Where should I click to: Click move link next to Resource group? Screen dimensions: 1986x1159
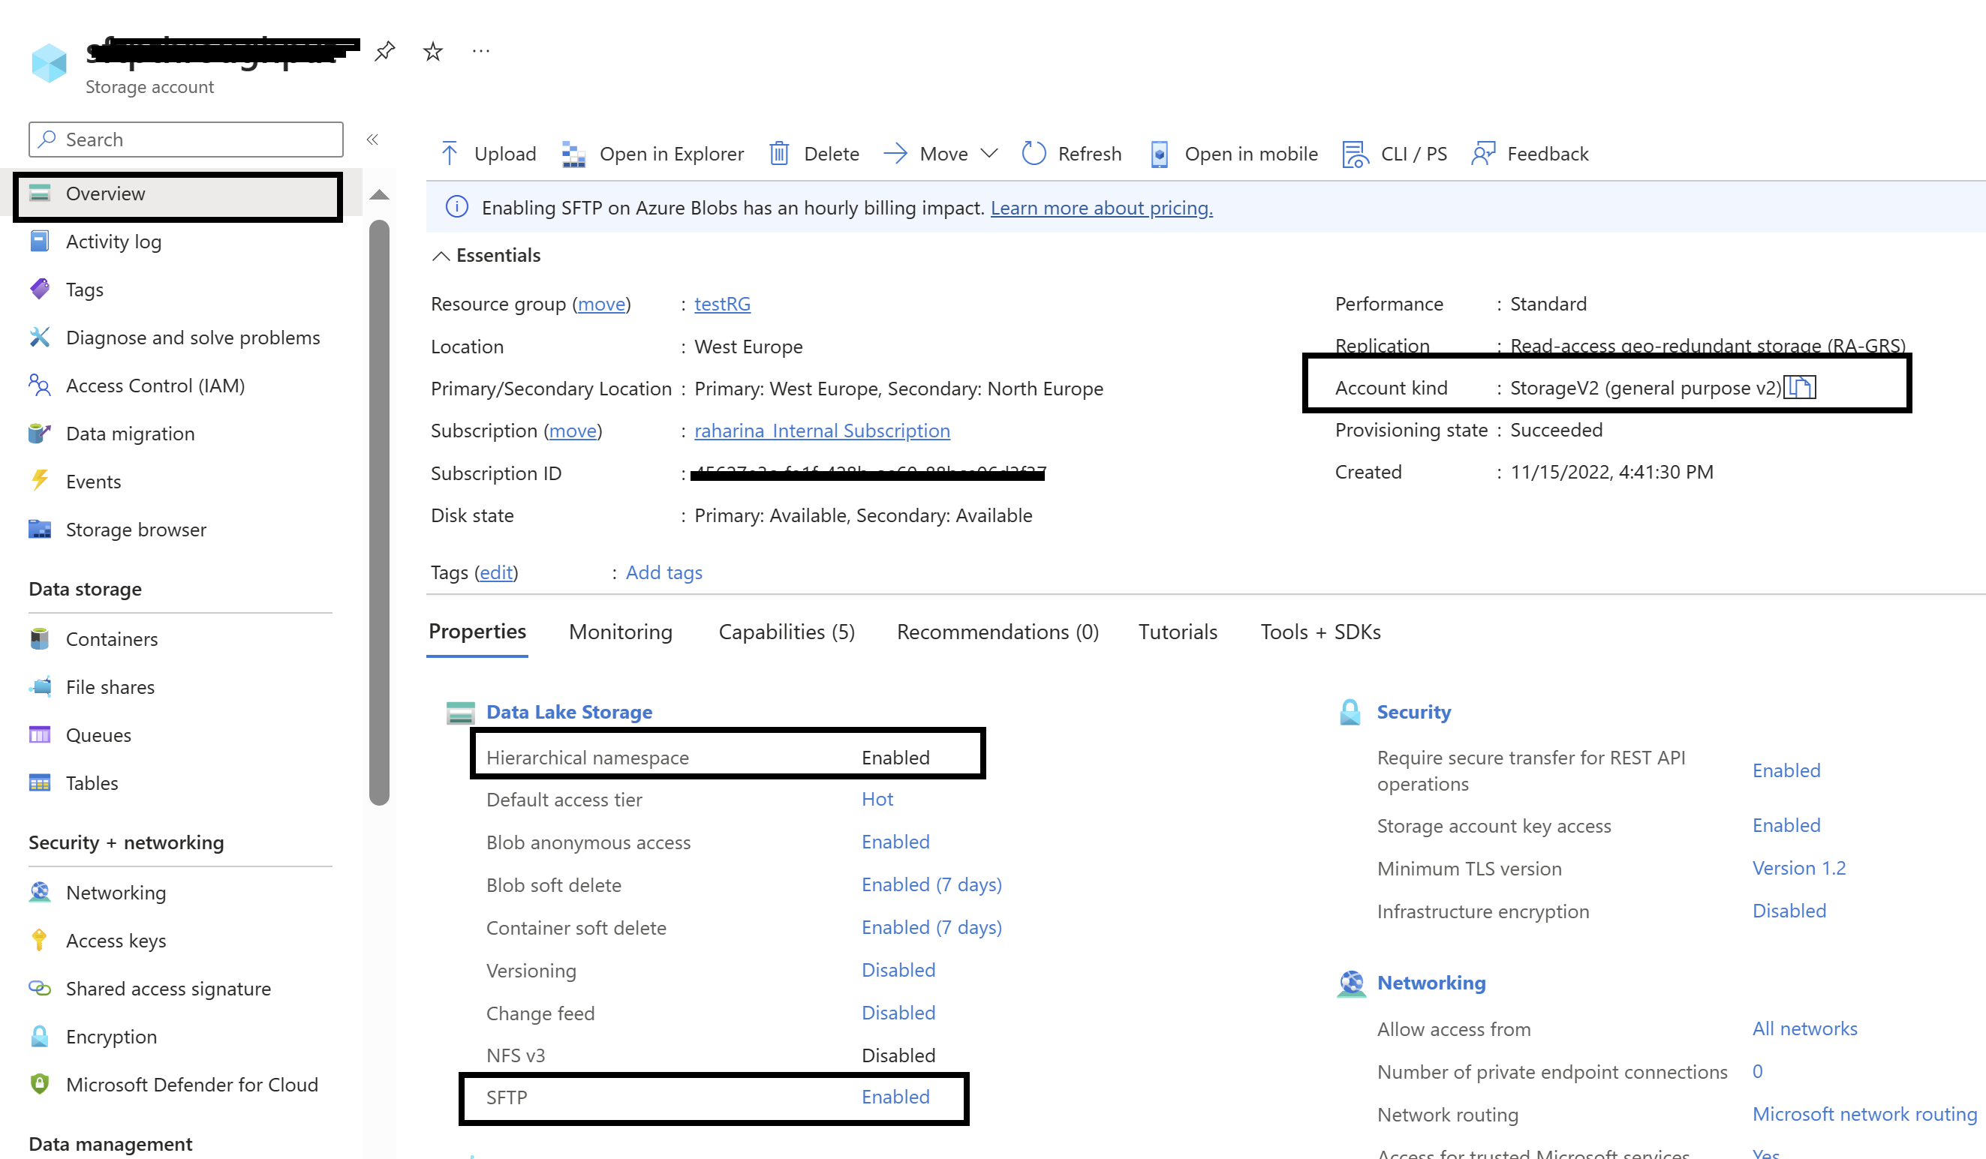click(x=601, y=304)
